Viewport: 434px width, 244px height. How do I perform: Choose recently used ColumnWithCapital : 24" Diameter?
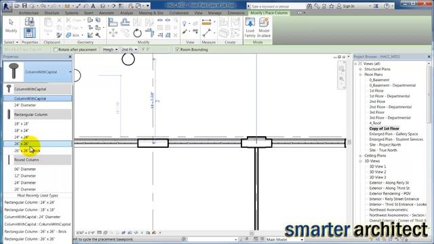click(33, 217)
